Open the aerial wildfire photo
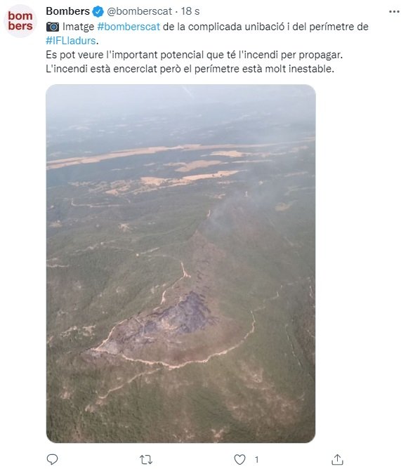The height and width of the screenshot is (469, 401). 180,263
